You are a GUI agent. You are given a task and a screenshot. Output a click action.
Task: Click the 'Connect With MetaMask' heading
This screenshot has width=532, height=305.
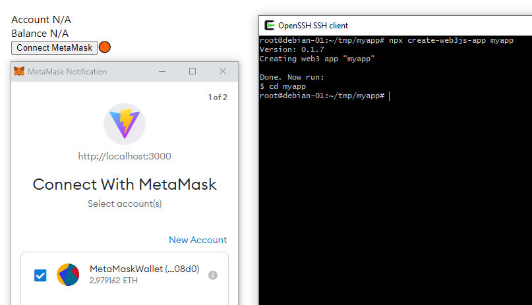pyautogui.click(x=125, y=184)
